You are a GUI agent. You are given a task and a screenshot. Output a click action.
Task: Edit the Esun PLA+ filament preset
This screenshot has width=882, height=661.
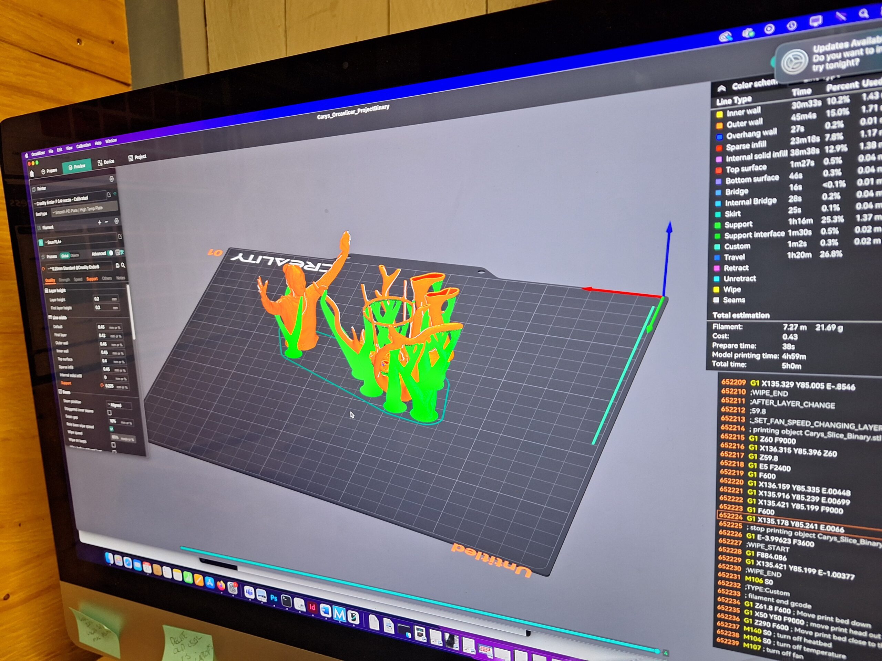(120, 237)
